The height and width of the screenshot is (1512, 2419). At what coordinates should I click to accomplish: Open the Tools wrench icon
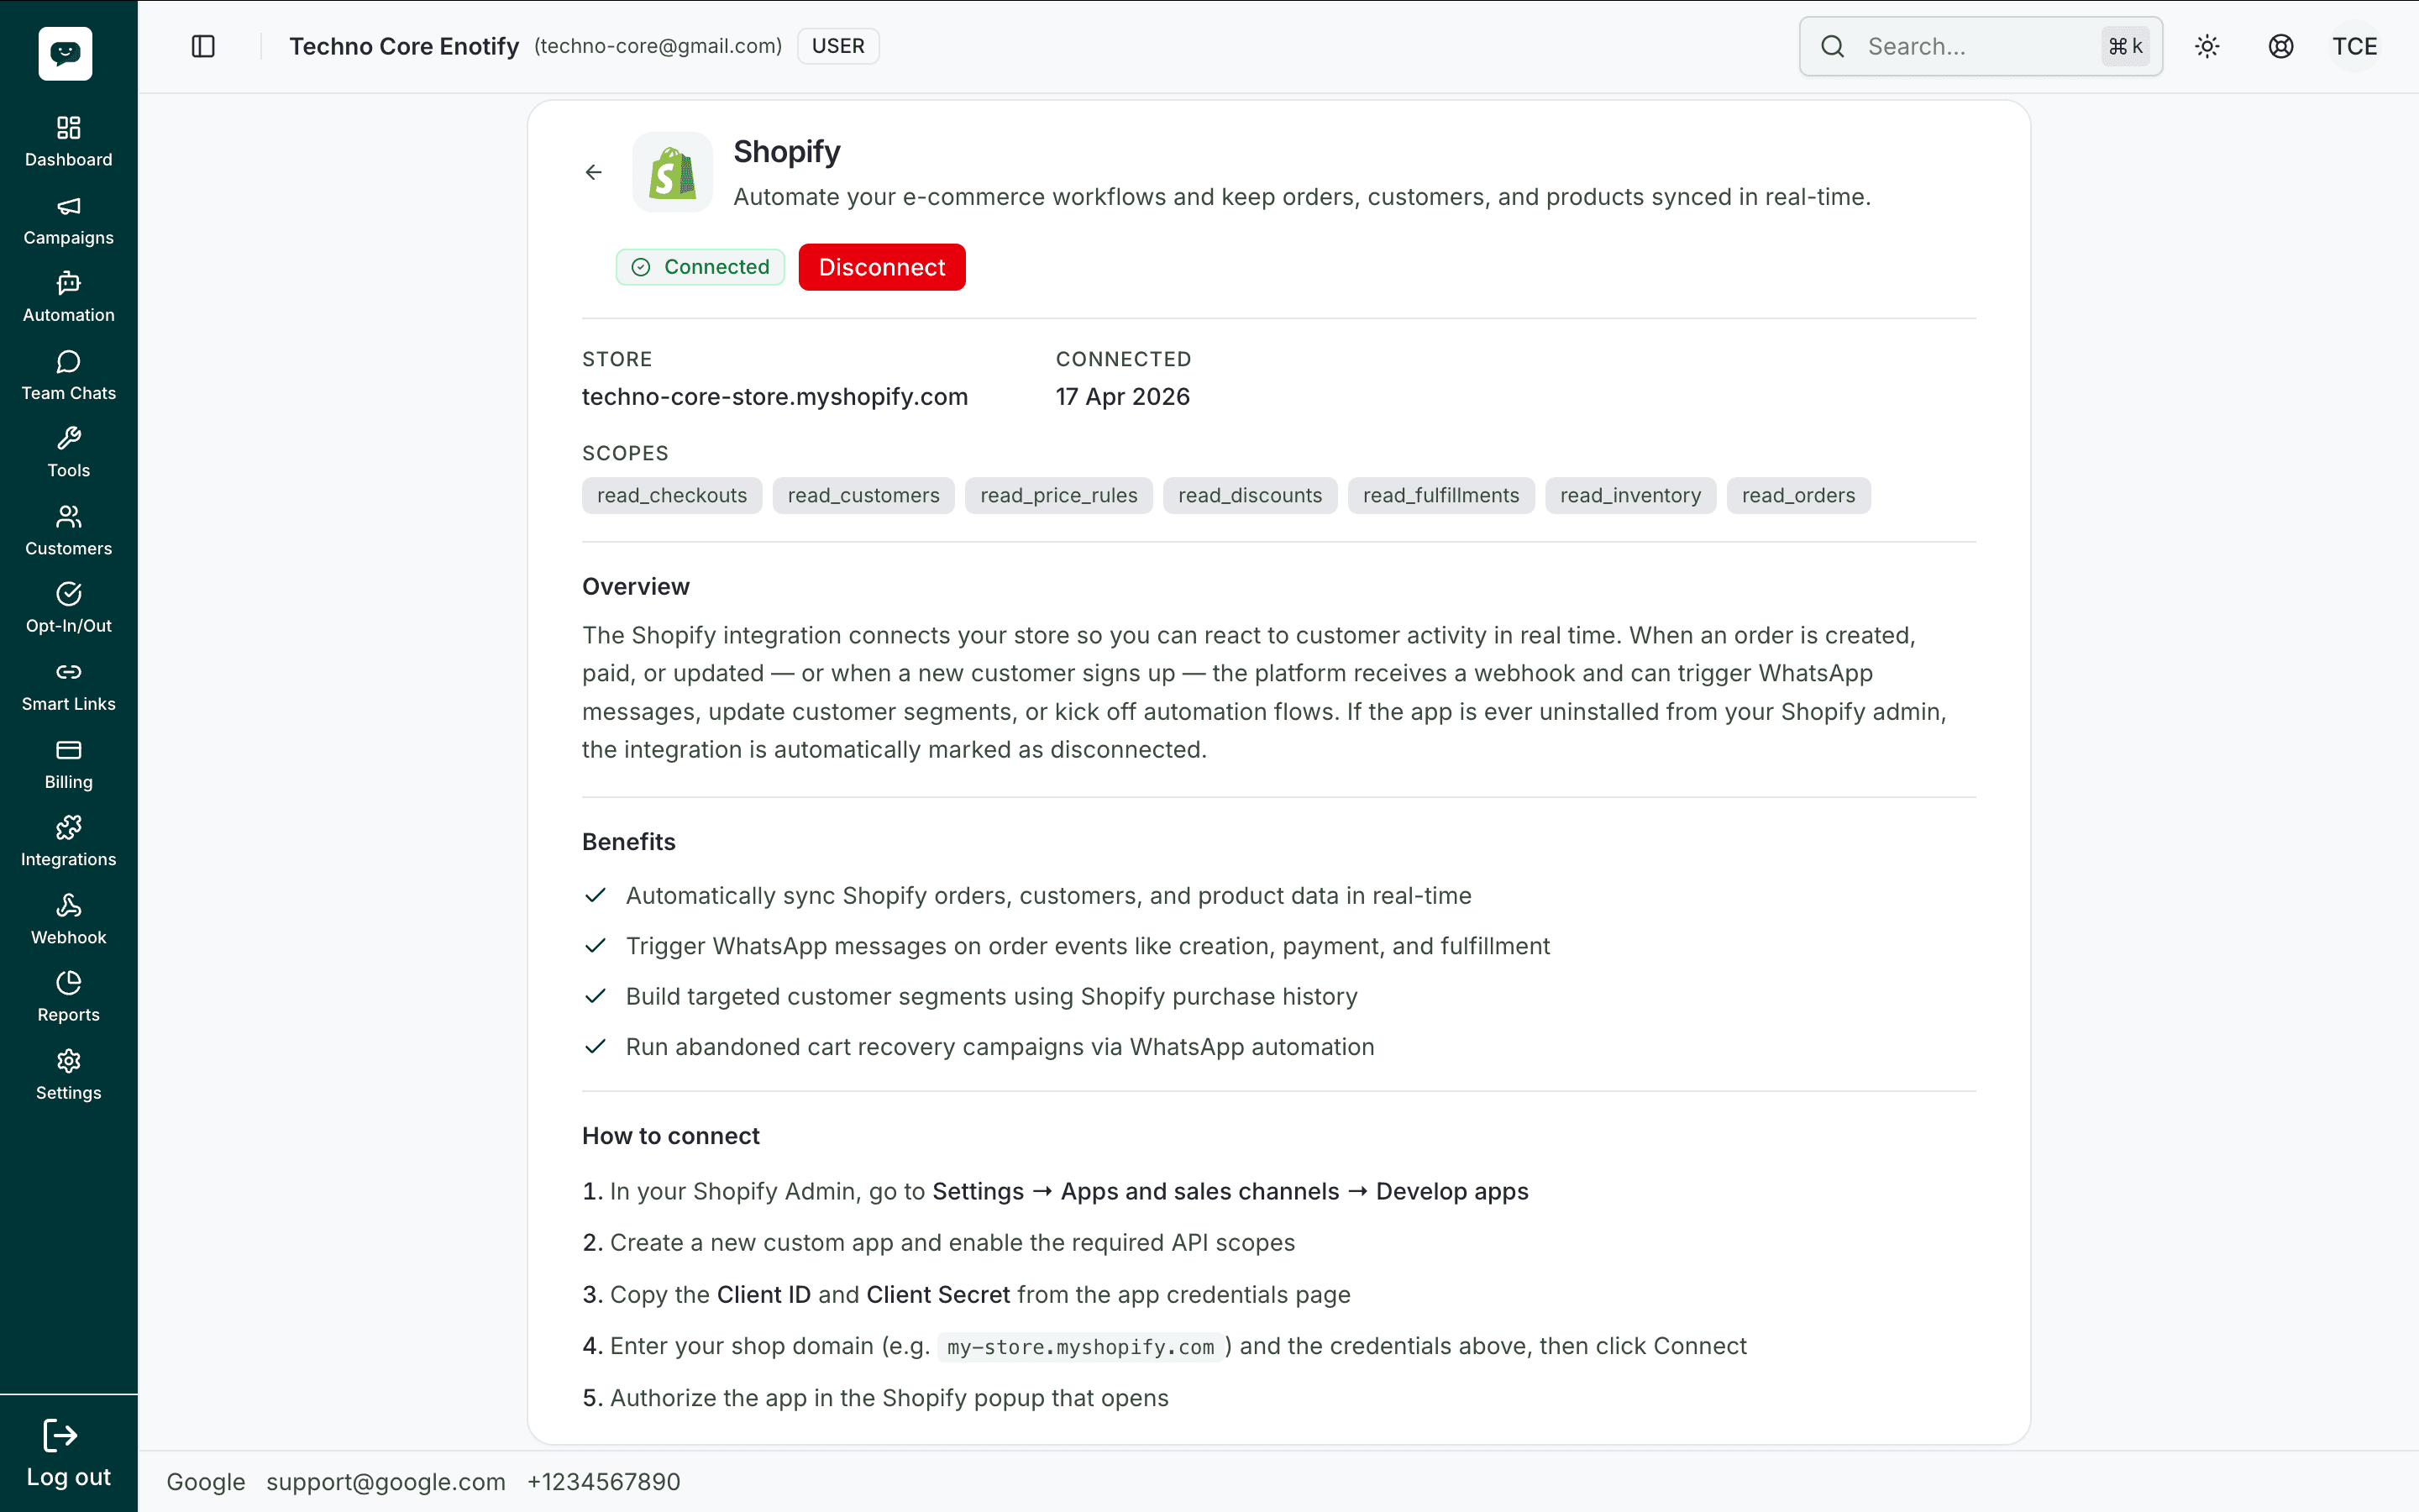[68, 438]
